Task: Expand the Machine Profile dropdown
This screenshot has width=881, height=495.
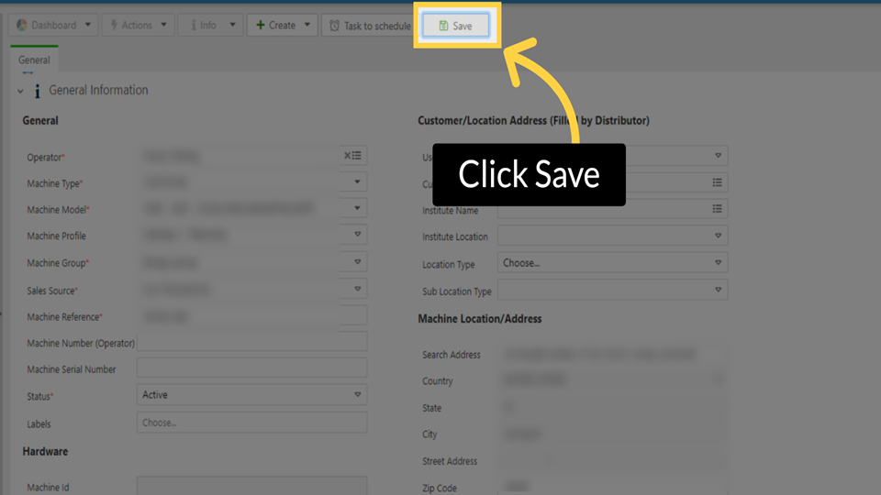Action: [357, 236]
